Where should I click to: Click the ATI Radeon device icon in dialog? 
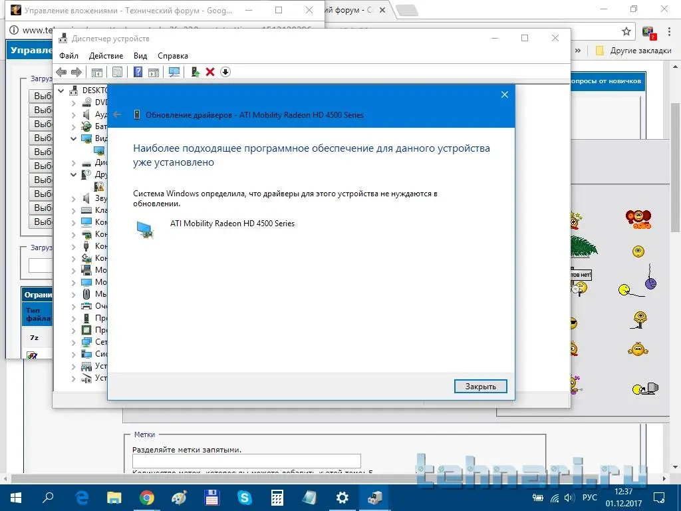[x=145, y=230]
